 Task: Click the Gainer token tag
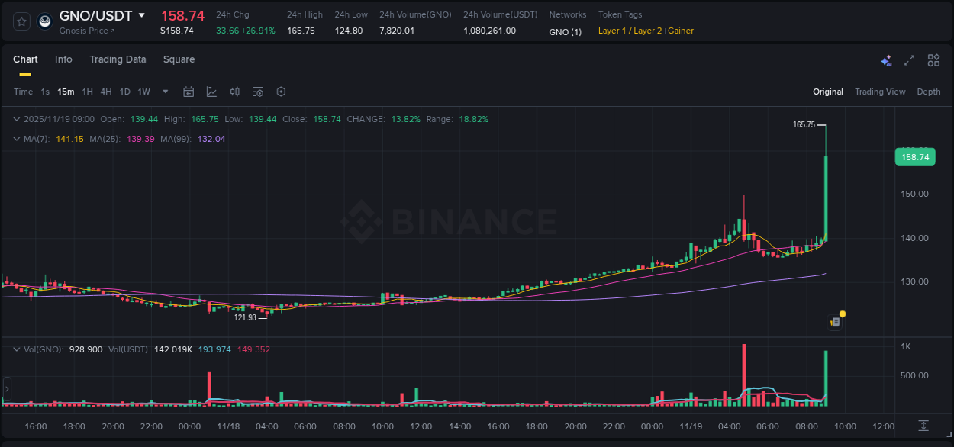(x=681, y=31)
